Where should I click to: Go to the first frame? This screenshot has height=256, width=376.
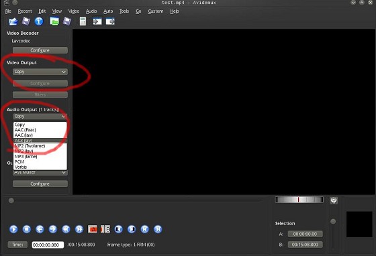[x=144, y=229]
